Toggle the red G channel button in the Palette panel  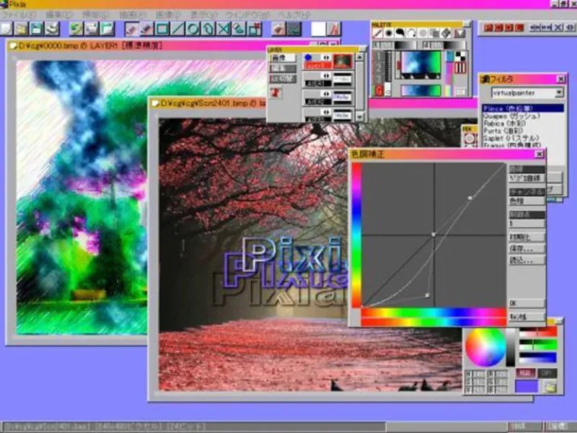click(x=379, y=91)
